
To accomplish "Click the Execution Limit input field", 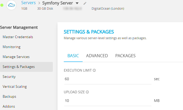I will point(107,79).
